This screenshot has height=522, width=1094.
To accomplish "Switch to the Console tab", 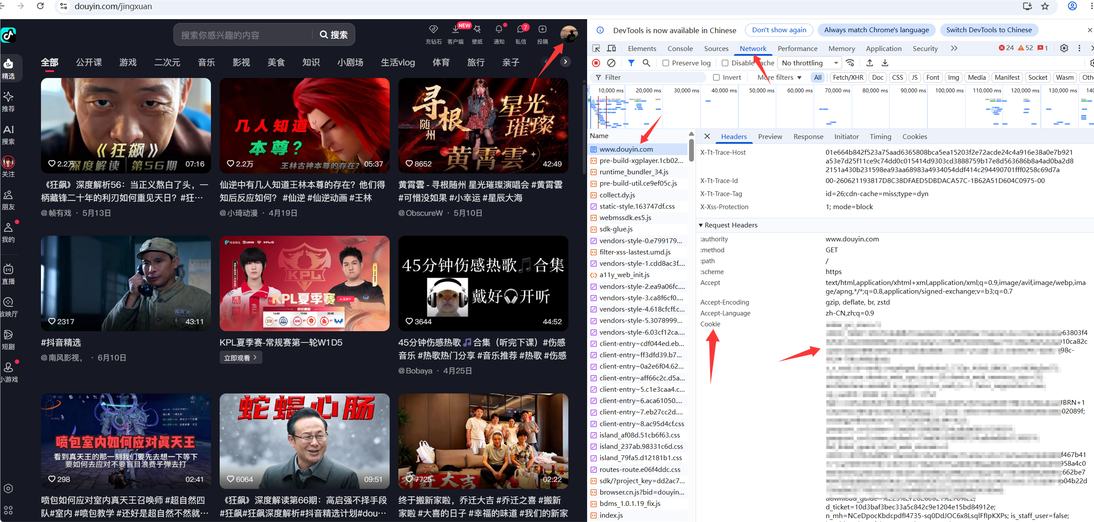I will [x=680, y=48].
